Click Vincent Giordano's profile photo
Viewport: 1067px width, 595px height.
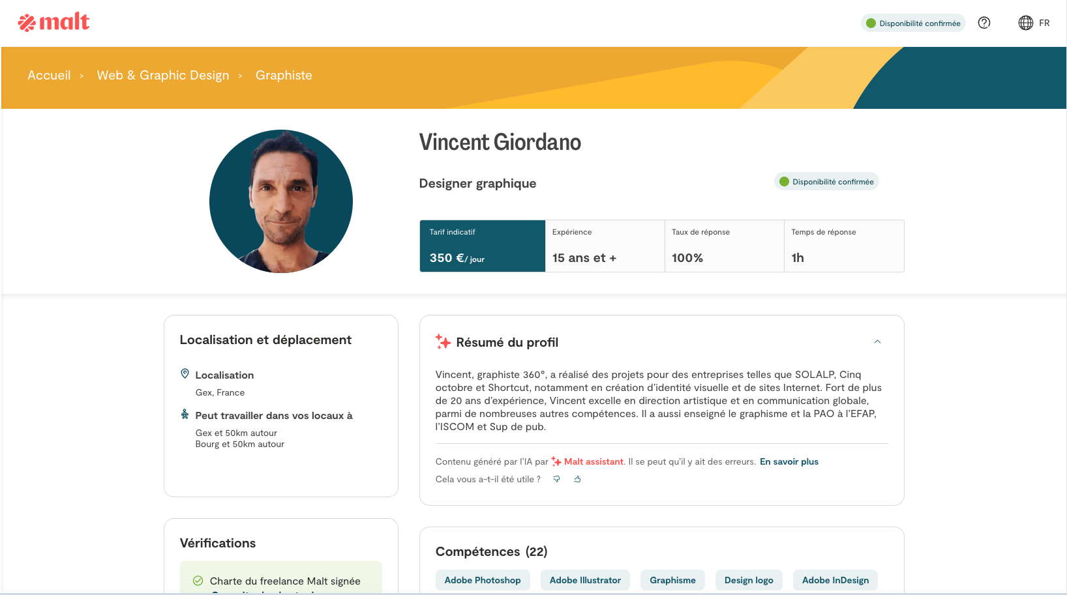pos(281,201)
